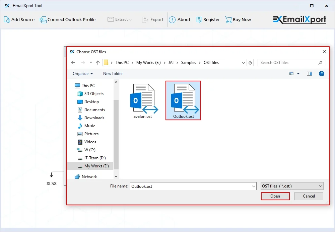Click the Add Source toolbar icon
Screen dimensions: 335x232
point(7,19)
